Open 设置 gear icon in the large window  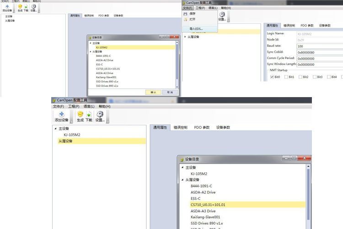(x=100, y=114)
